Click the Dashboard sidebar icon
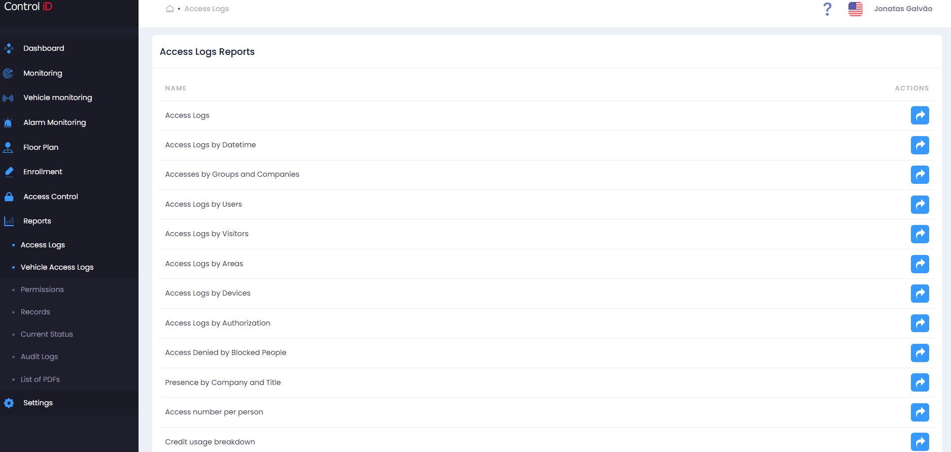Screen dimensions: 951x452 (9, 48)
